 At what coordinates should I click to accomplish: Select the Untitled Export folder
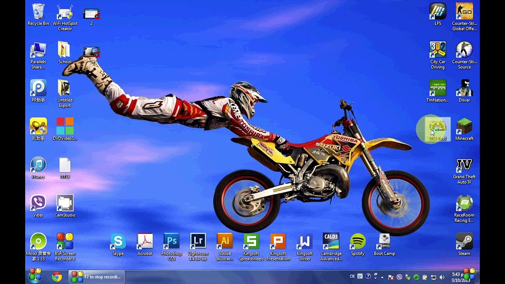(65, 94)
